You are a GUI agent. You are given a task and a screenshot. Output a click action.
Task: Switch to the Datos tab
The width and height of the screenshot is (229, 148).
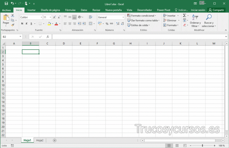click(x=84, y=10)
